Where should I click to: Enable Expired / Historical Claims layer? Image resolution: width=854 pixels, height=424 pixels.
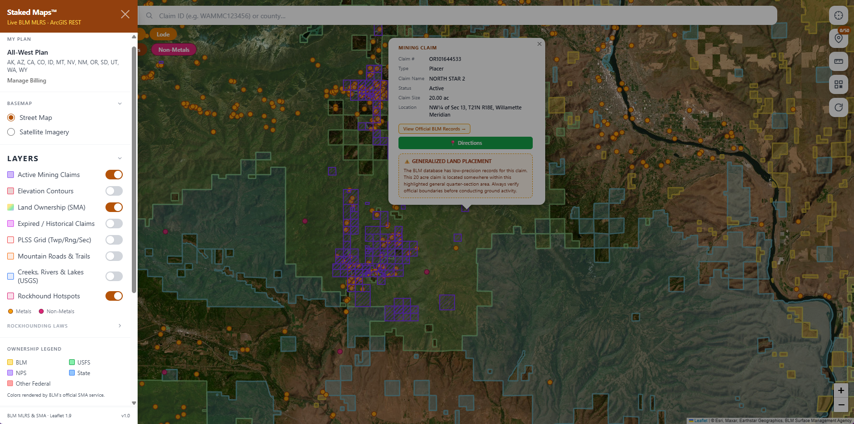tap(114, 224)
